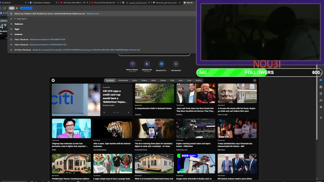This screenshot has height=182, width=324.
Task: Select the Entertainment feed tab
Action: [123, 80]
